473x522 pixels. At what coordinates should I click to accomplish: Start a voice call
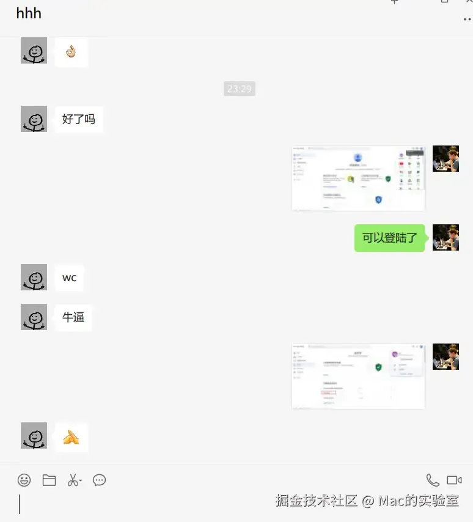433,480
